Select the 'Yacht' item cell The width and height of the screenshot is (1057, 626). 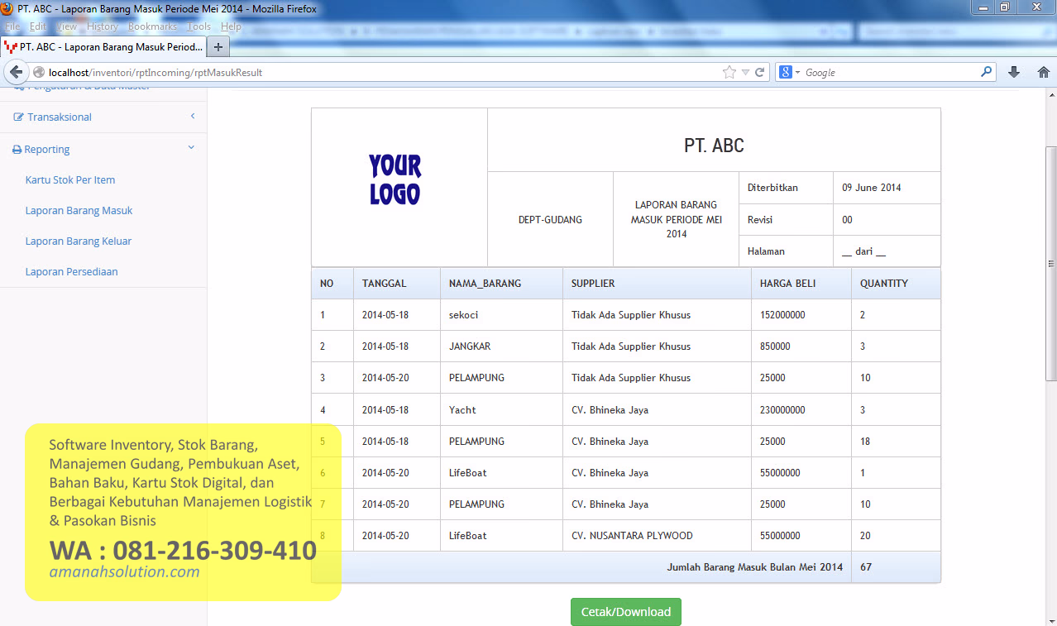(x=501, y=410)
